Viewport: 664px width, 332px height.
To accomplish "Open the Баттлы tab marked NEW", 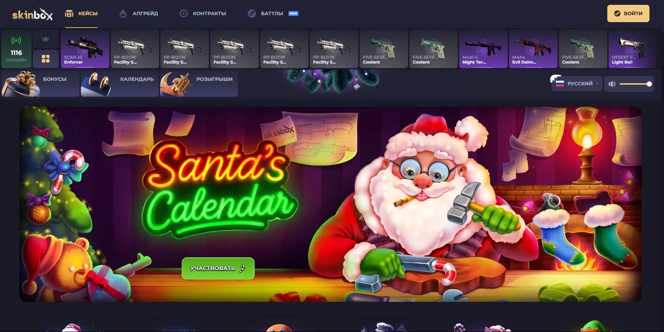I will pos(273,13).
